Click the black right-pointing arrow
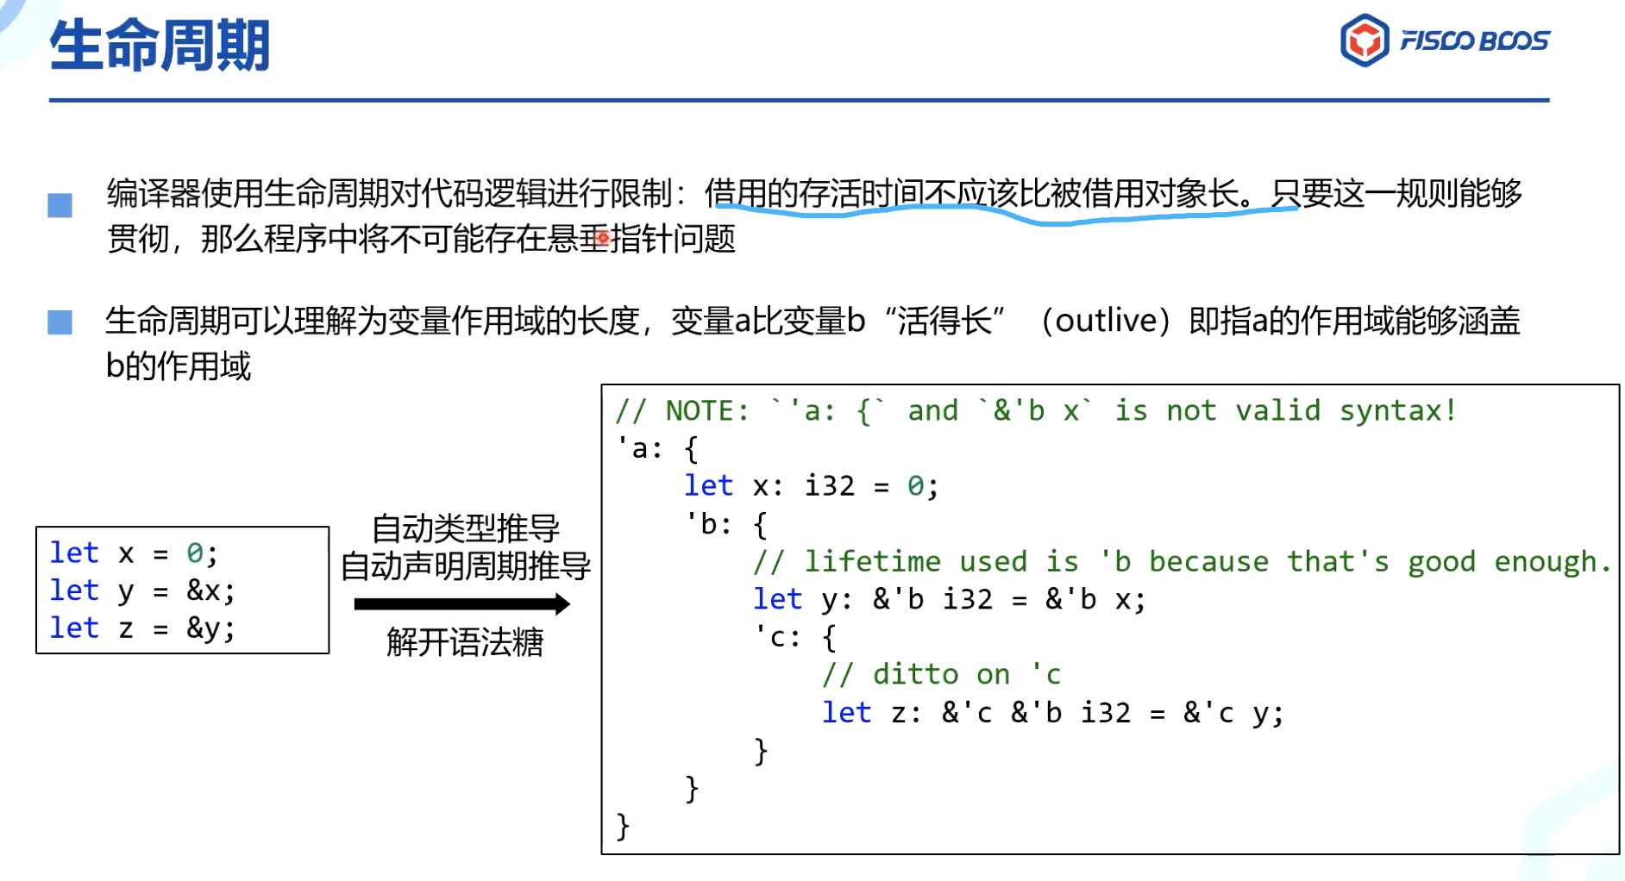Viewport: 1625px width, 881px height. coord(461,603)
